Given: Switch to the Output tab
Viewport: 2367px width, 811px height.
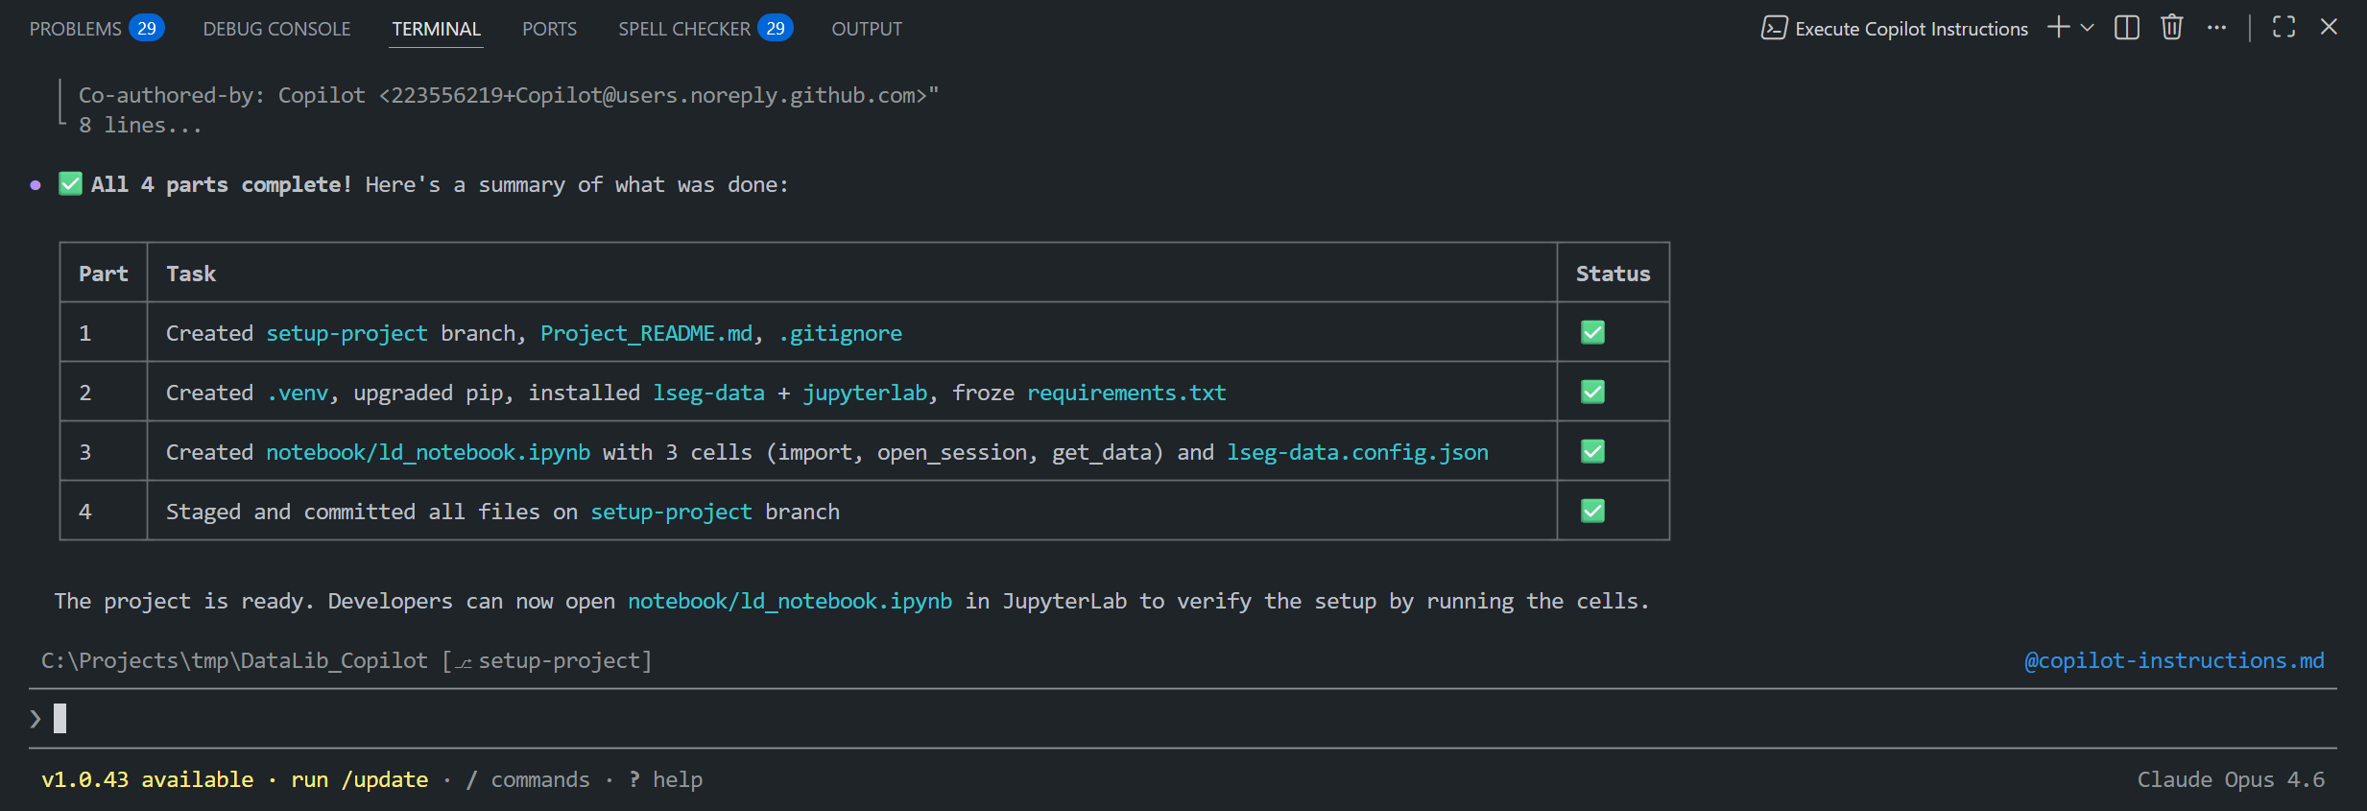Looking at the screenshot, I should [867, 29].
